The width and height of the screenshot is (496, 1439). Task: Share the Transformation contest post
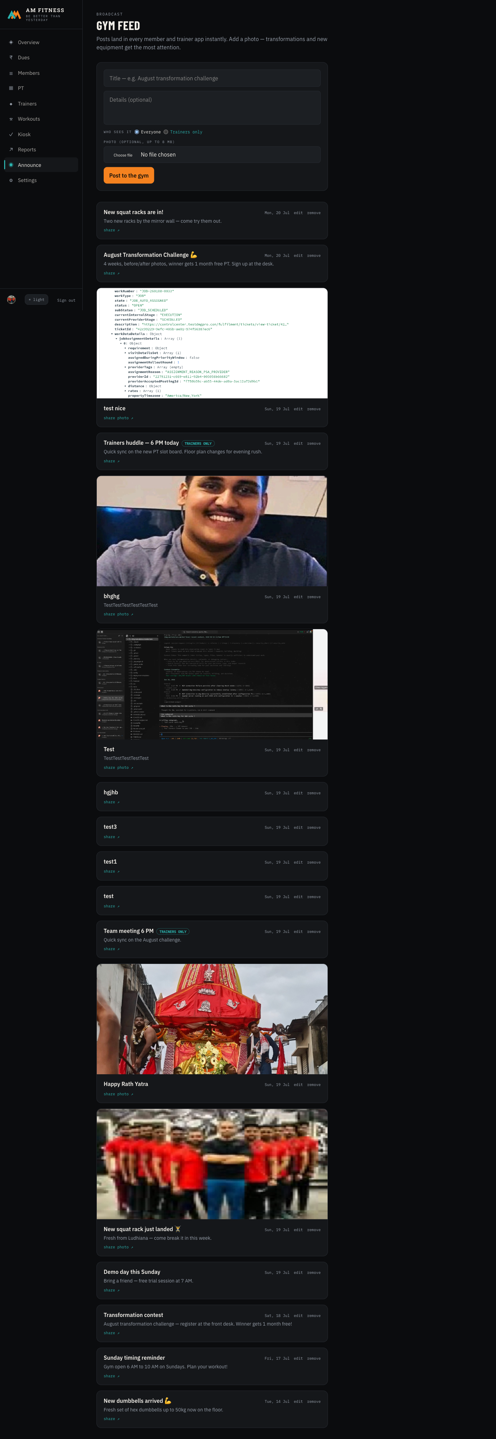click(x=112, y=1333)
